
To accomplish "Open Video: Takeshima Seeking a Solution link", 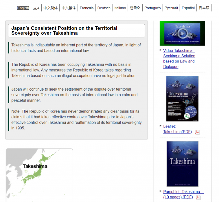I will pyautogui.click(x=179, y=59).
